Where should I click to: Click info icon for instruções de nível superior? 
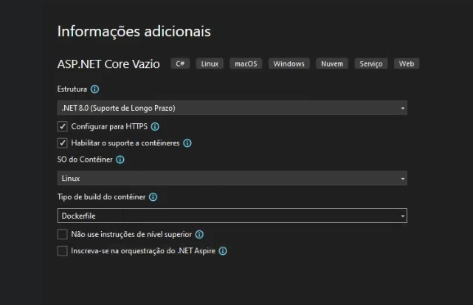(x=199, y=234)
